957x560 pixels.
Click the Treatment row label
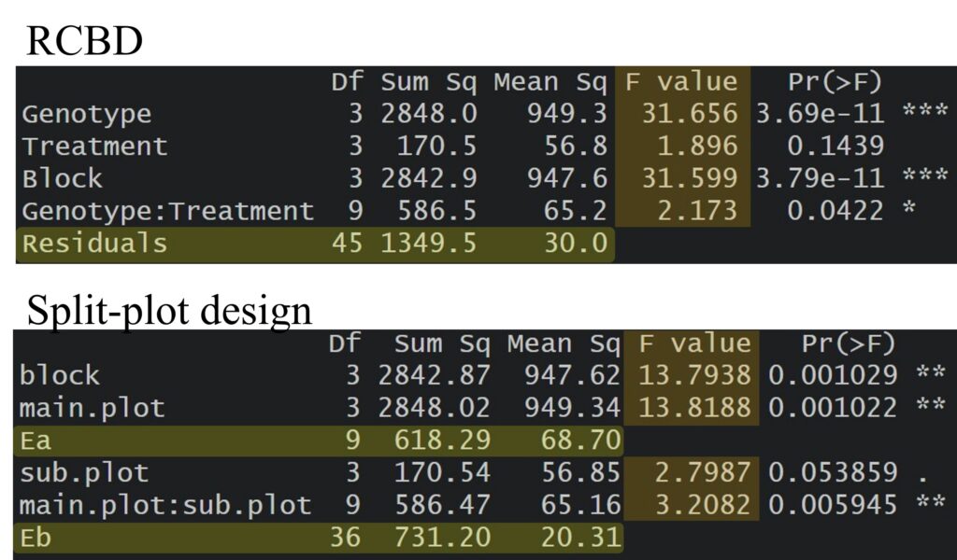(x=94, y=146)
